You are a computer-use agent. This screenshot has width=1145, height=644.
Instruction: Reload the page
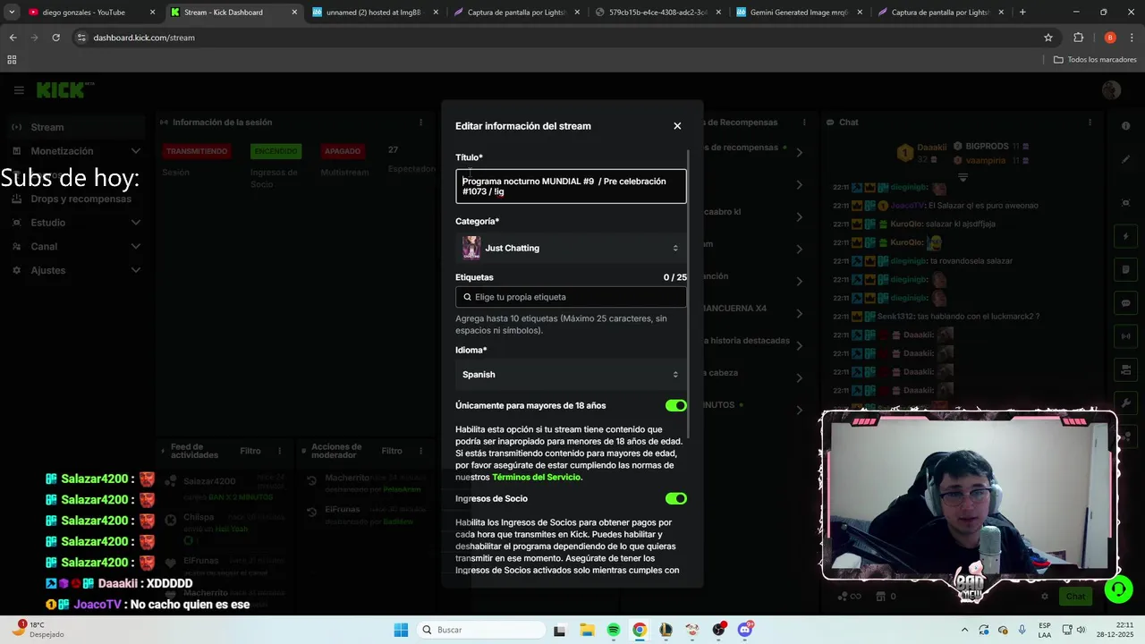click(55, 38)
